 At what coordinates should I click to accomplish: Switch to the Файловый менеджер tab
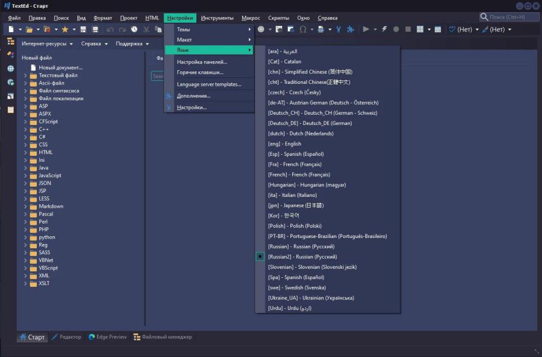(x=163, y=337)
